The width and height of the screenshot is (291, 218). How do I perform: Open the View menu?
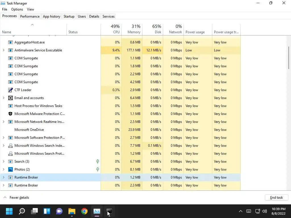tap(30, 9)
